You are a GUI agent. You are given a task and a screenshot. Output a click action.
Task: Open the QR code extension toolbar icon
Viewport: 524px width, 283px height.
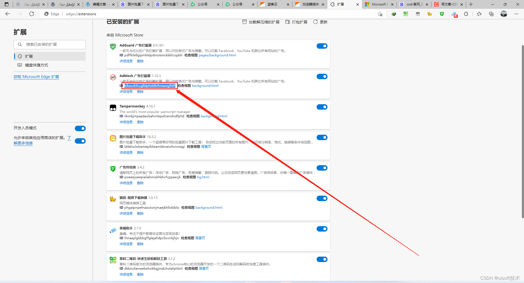406,14
